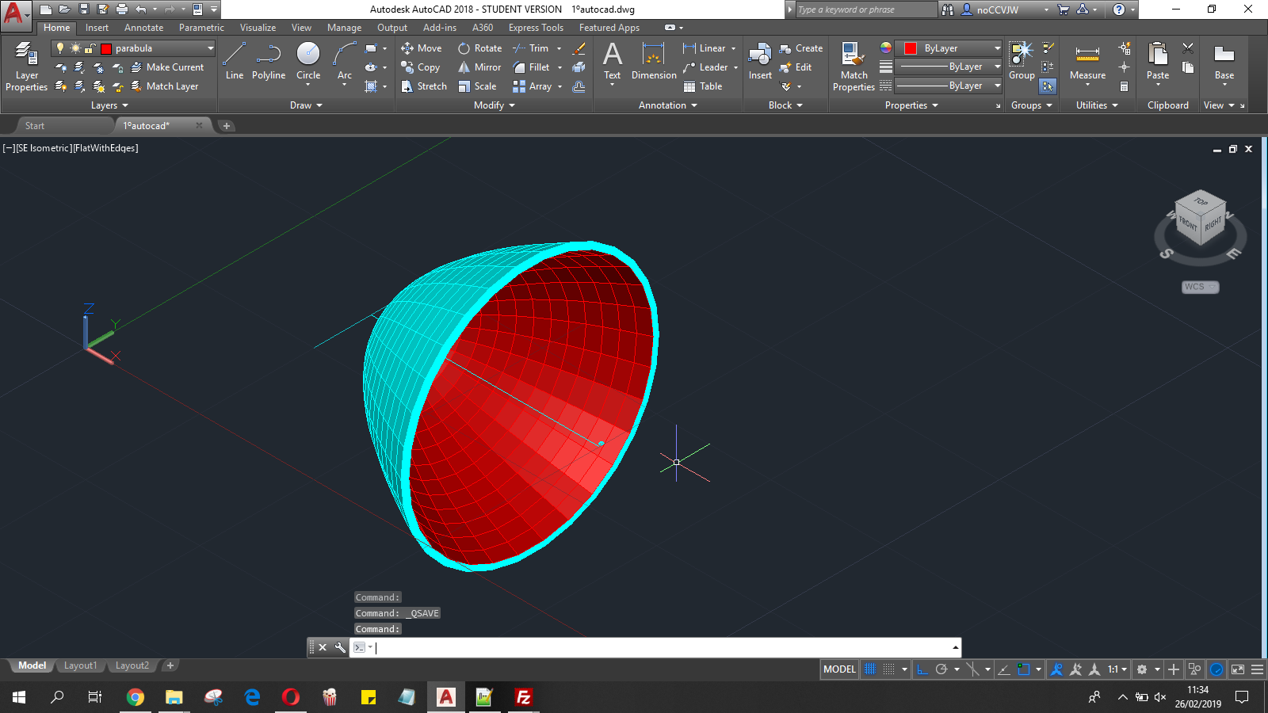The width and height of the screenshot is (1268, 713).
Task: Insert a Table annotation
Action: pos(702,86)
